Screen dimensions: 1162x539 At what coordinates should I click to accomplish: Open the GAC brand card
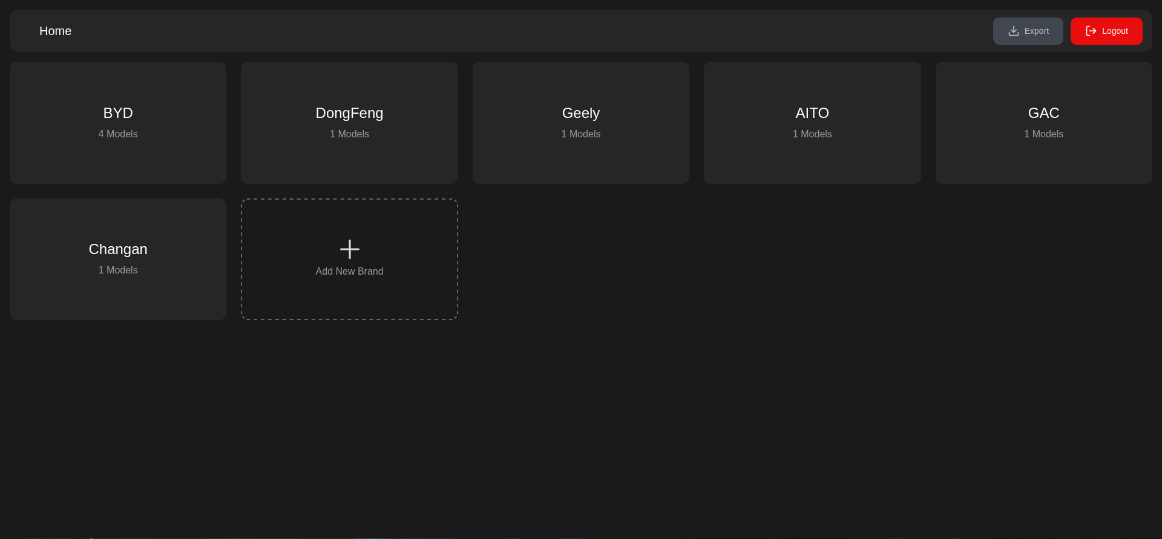click(x=1044, y=123)
